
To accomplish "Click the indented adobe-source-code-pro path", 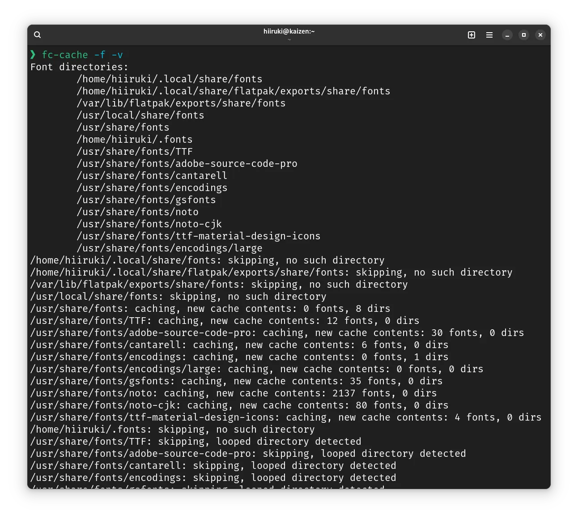I will [x=187, y=164].
